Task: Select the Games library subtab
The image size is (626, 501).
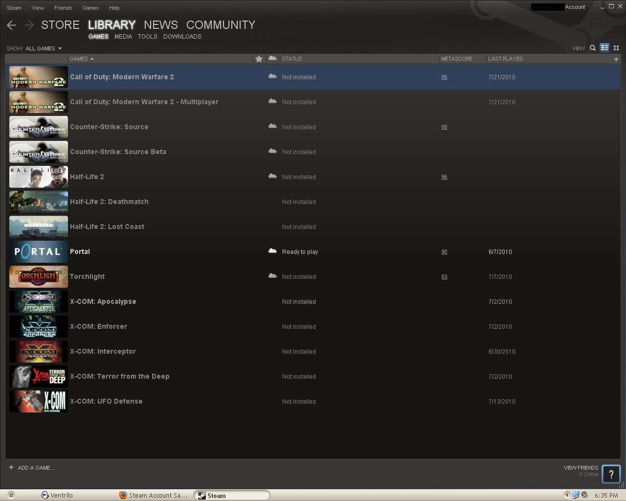Action: (x=98, y=37)
